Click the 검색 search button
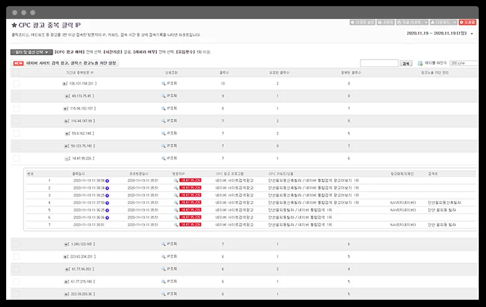Image resolution: width=486 pixels, height=307 pixels. pos(406,63)
